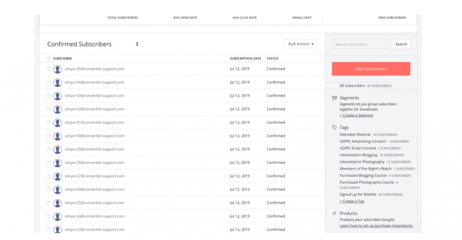Image resolution: width=462 pixels, height=240 pixels.
Task: Click the Avg Open Rate stat label
Action: coord(185,17)
